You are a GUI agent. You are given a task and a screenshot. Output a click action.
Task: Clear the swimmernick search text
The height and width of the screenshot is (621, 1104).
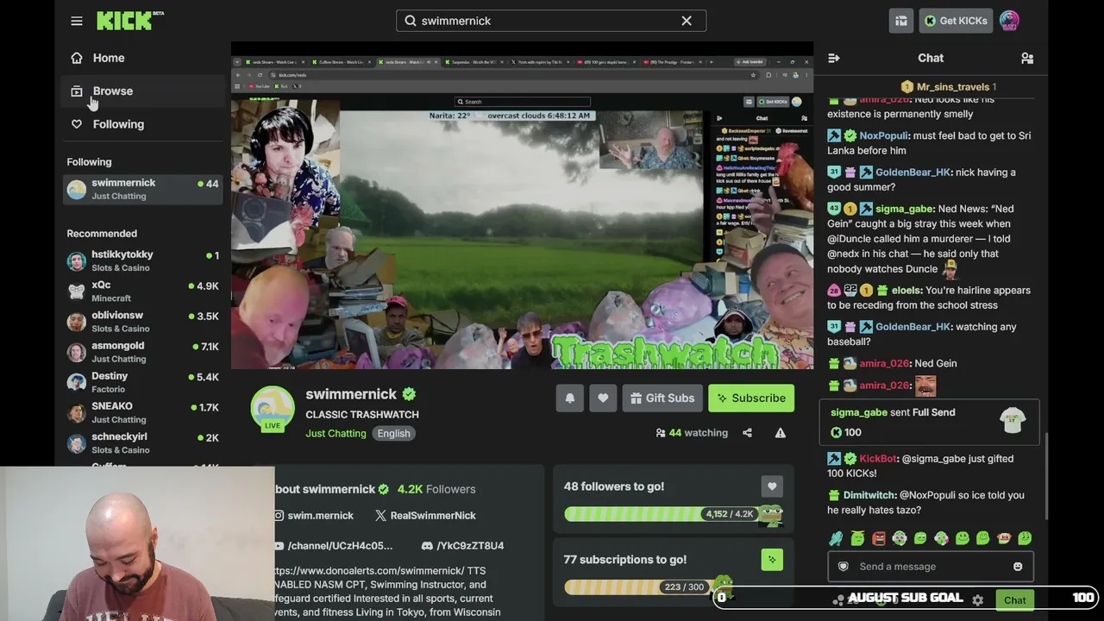[687, 21]
